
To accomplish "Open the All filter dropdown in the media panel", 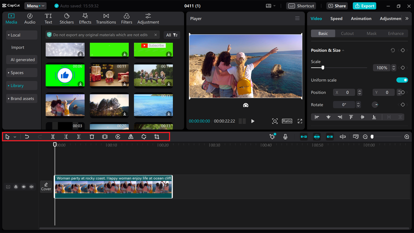I will click(171, 35).
